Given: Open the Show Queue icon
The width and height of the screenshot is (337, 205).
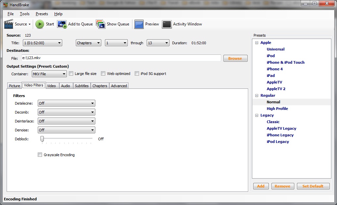Looking at the screenshot, I should [x=101, y=24].
